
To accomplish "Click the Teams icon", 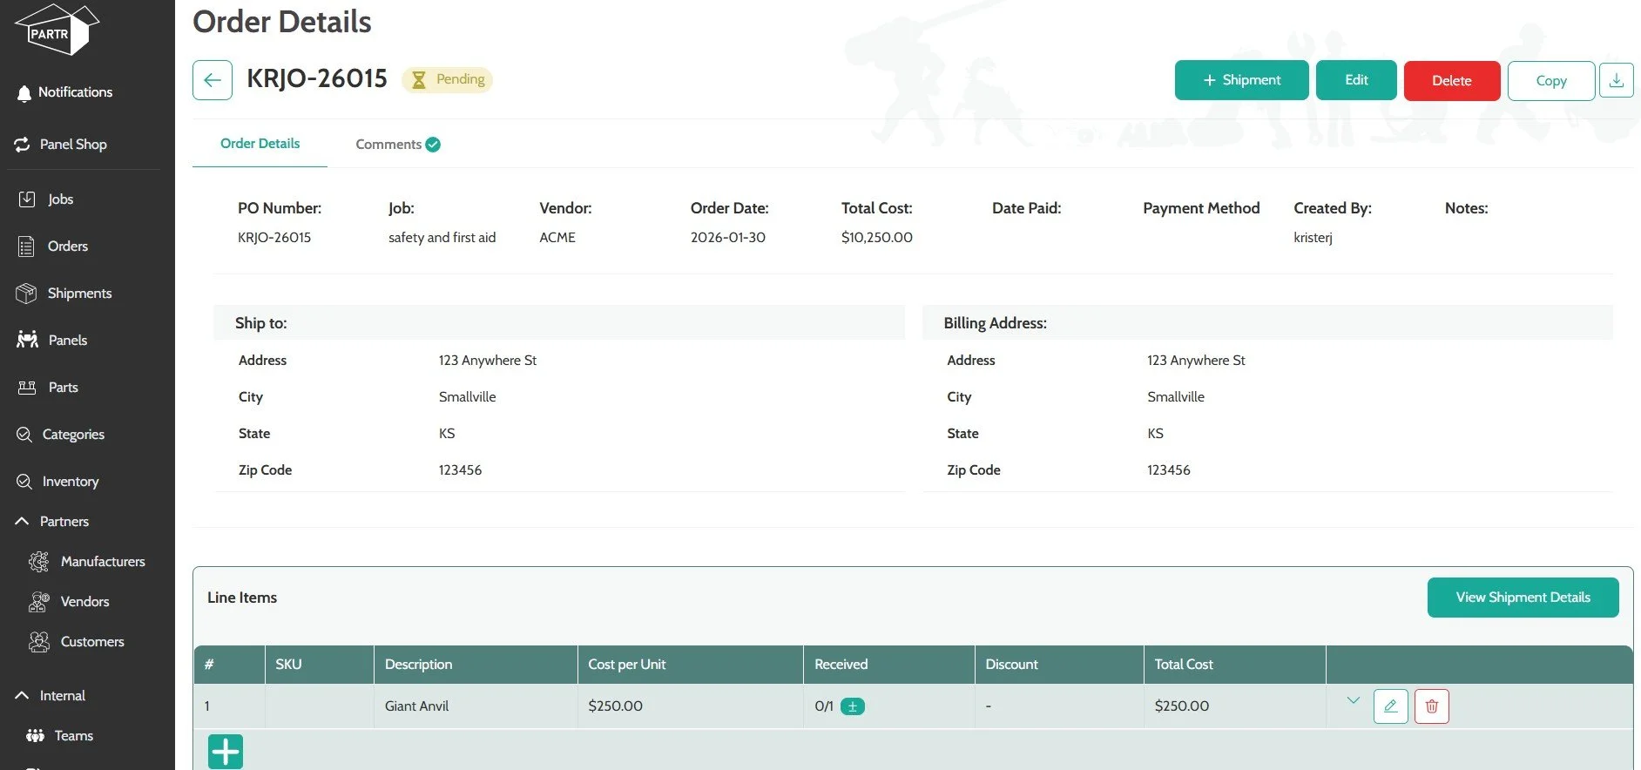I will click(35, 736).
